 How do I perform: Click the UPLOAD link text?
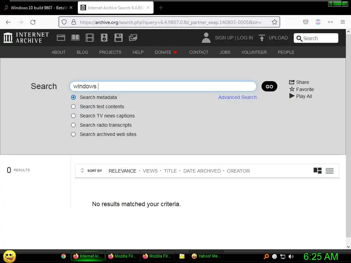point(278,38)
